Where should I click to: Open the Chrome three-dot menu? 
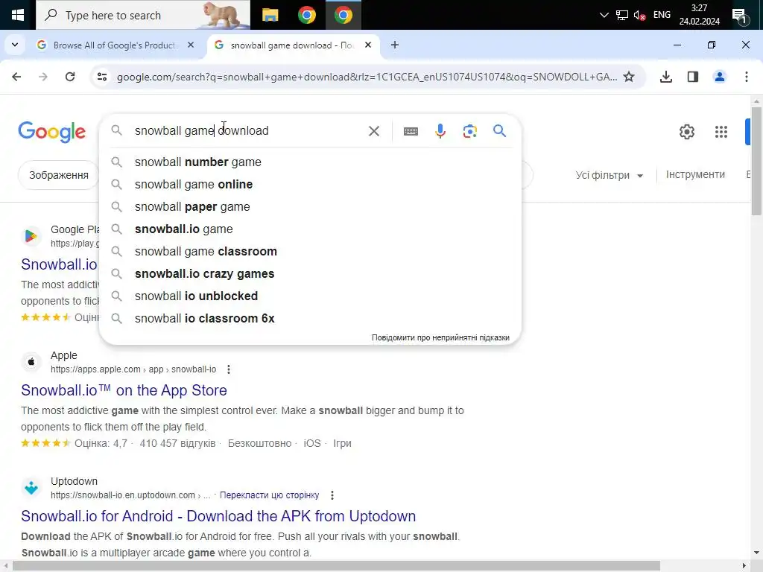pos(747,77)
